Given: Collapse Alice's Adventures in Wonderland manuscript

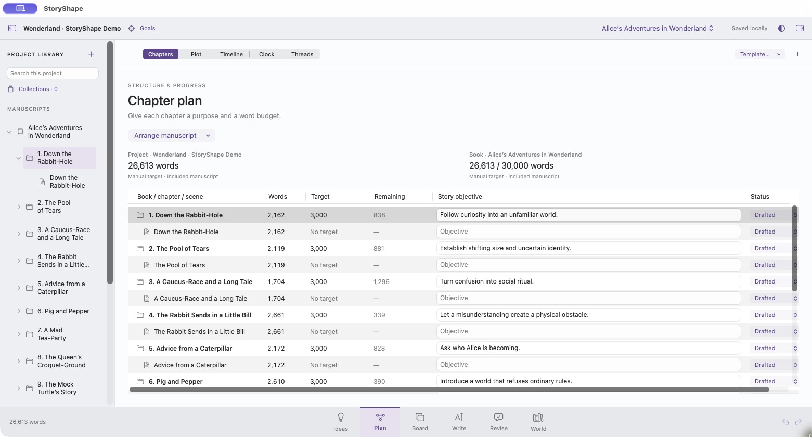Looking at the screenshot, I should 9,132.
